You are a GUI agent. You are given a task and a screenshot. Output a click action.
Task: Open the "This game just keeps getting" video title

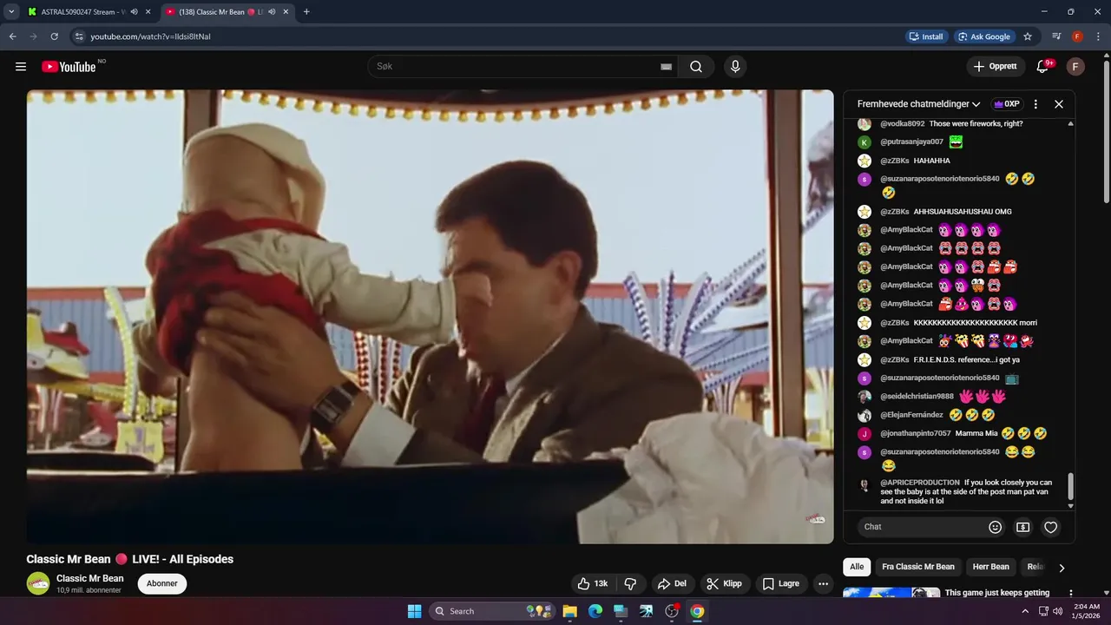[997, 593]
